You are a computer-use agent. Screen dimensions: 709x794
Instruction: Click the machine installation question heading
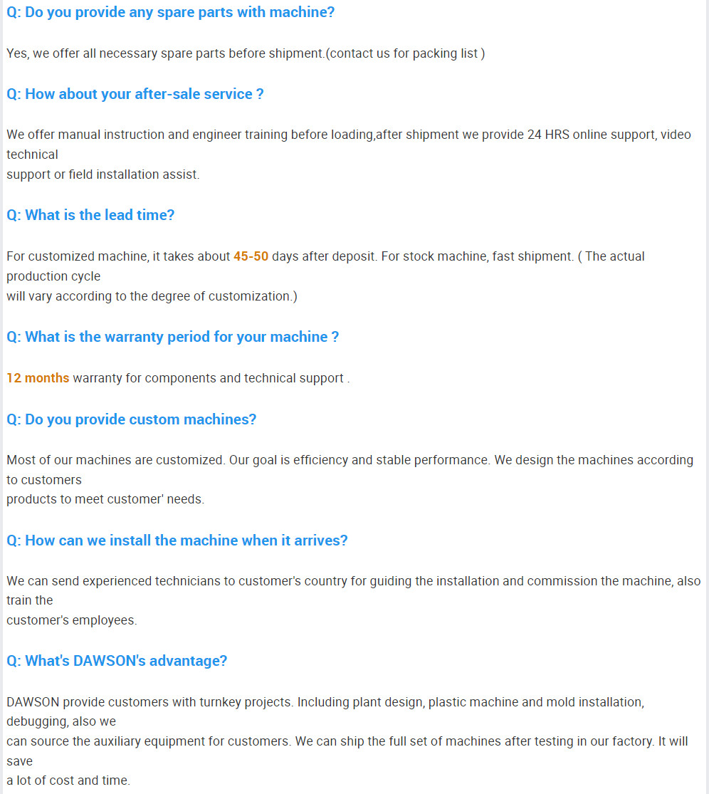177,540
